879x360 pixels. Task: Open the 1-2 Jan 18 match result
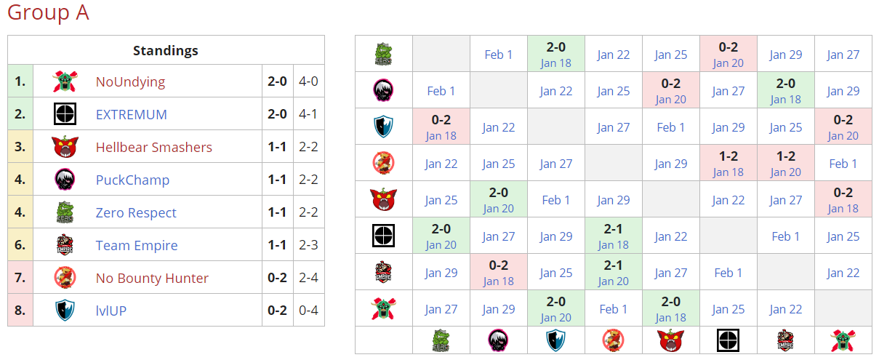point(729,163)
